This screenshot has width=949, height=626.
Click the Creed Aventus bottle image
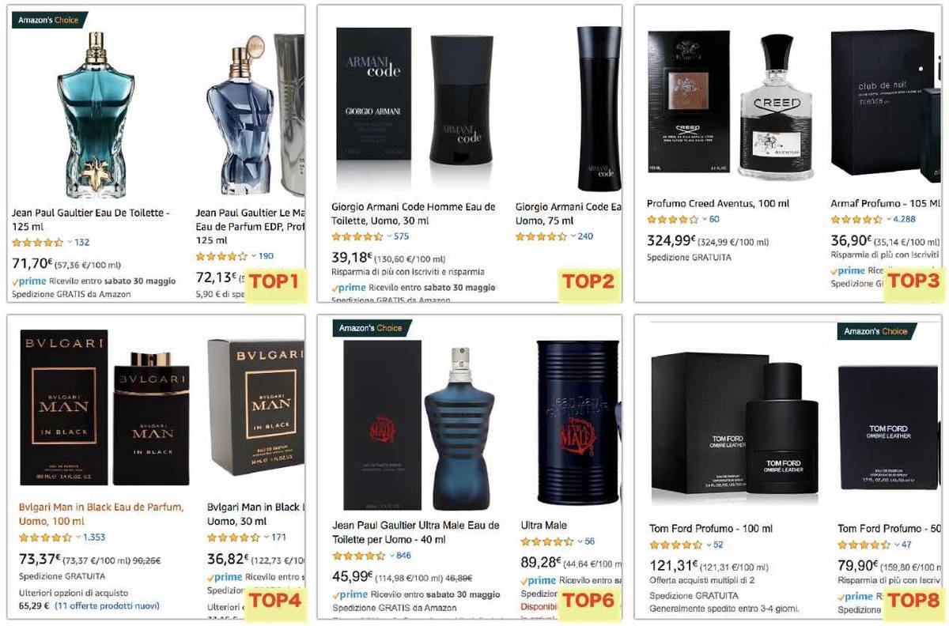(x=775, y=107)
